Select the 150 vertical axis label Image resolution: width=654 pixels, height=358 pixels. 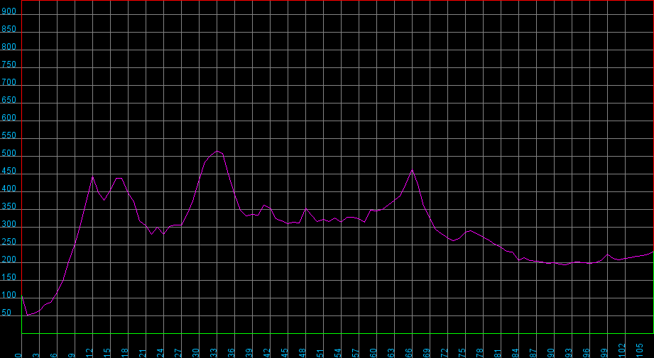pyautogui.click(x=9, y=277)
